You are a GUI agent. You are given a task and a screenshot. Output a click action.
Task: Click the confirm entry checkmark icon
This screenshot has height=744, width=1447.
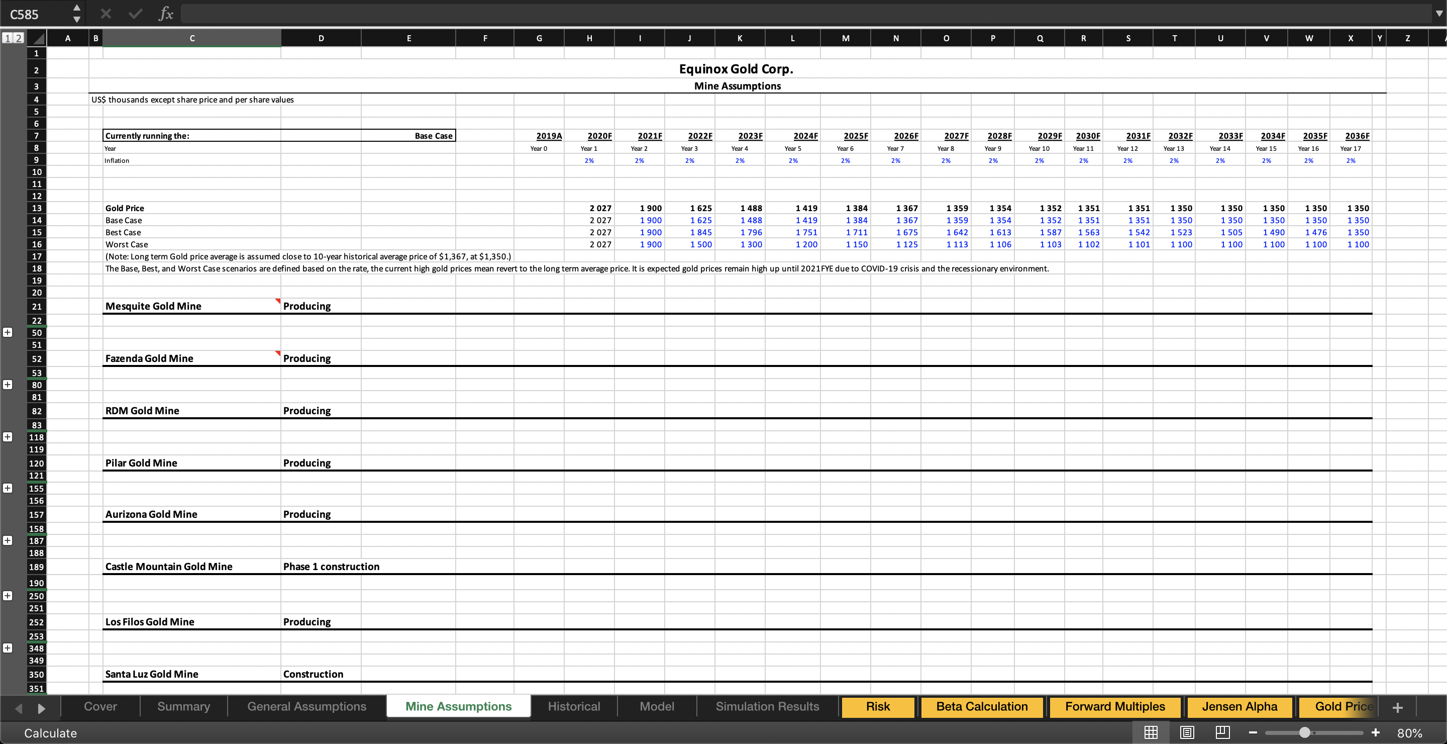pyautogui.click(x=135, y=14)
